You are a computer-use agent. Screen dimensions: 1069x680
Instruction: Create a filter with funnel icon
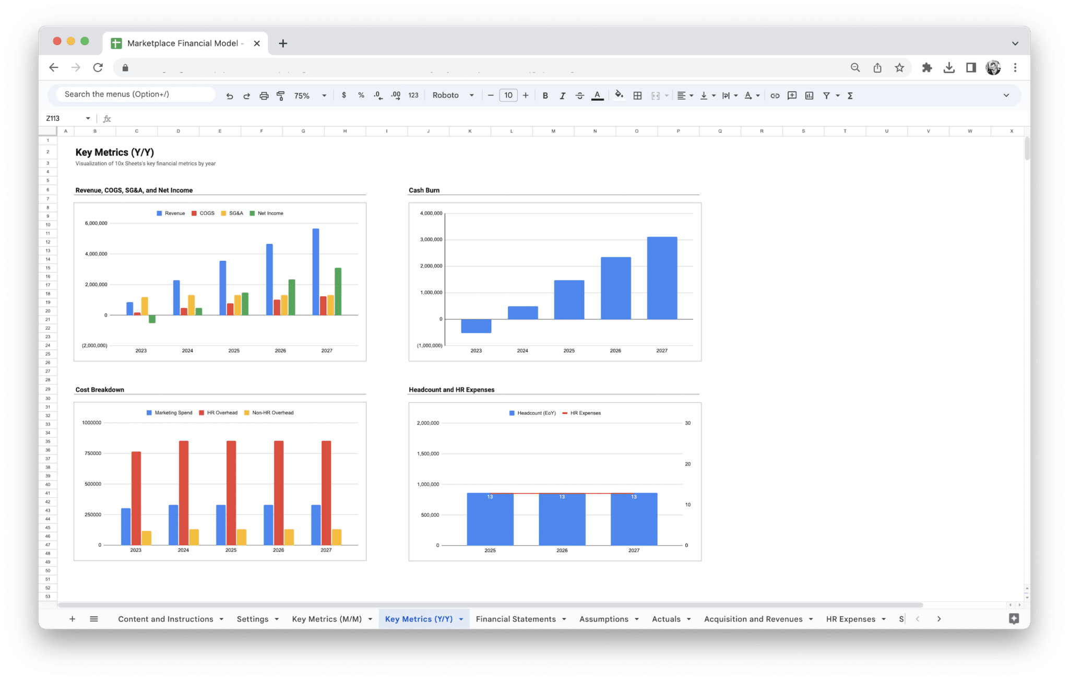pyautogui.click(x=827, y=95)
